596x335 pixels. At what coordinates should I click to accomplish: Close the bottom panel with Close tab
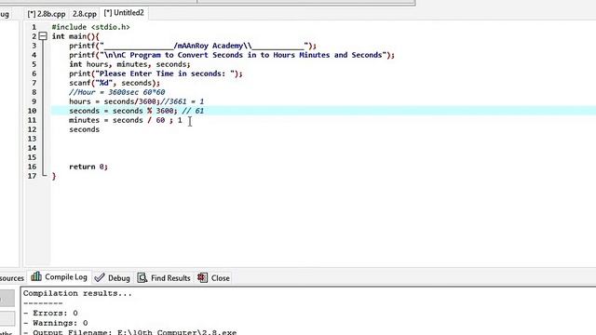[213, 278]
